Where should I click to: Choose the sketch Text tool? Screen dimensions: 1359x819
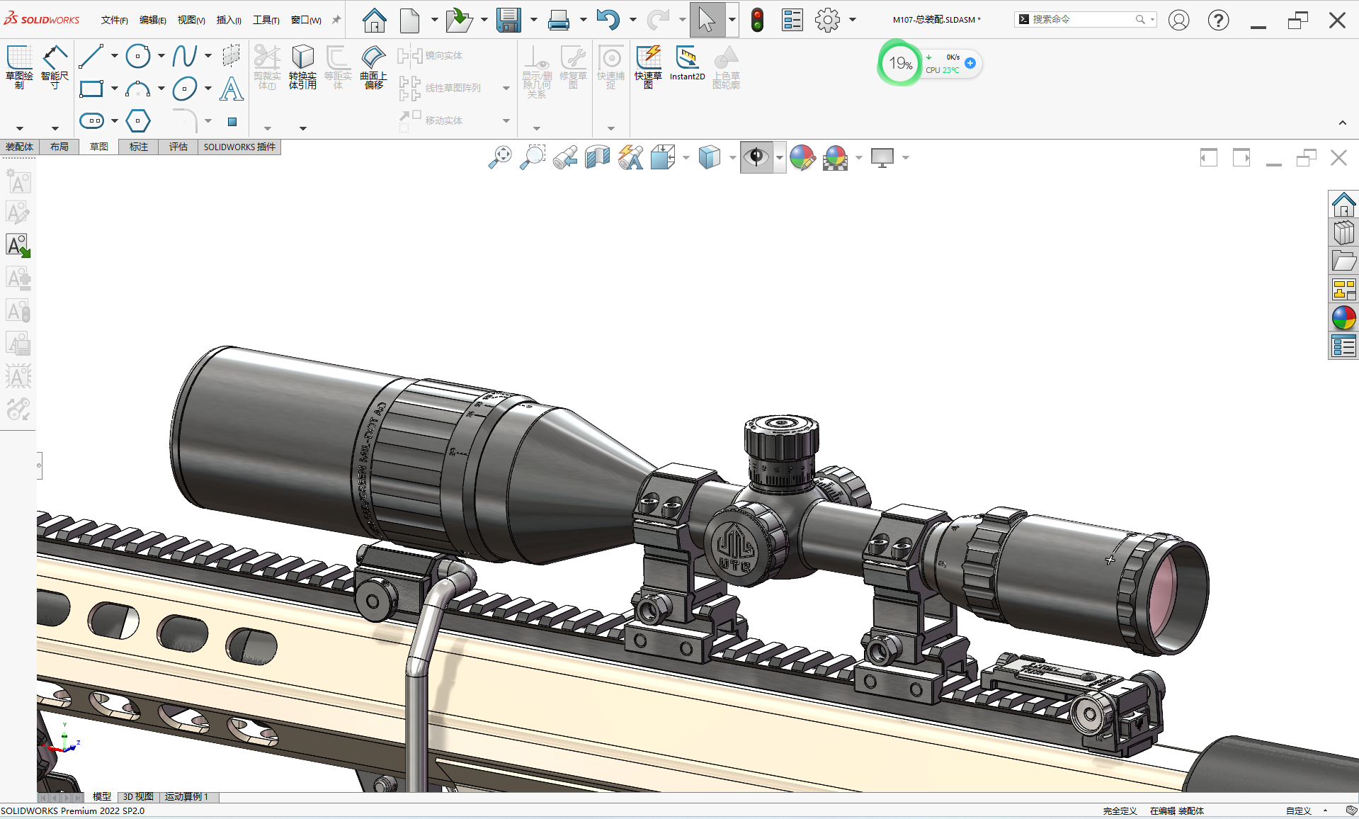[232, 89]
